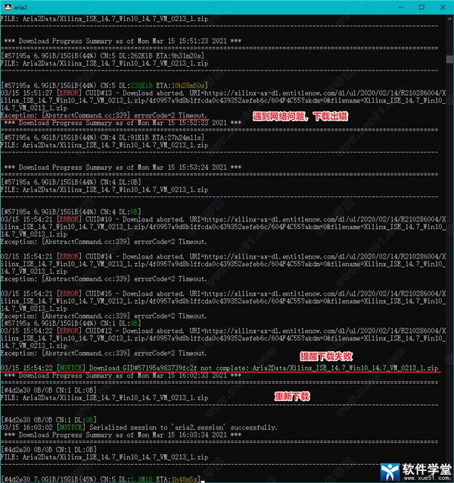
Task: Select the Progress Summary line dated 16:03:34
Action: [x=123, y=435]
